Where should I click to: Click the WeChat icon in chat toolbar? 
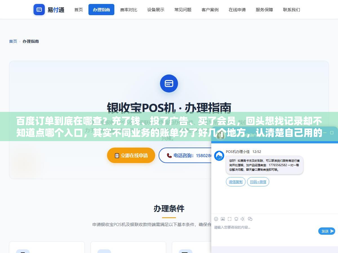[250, 219]
